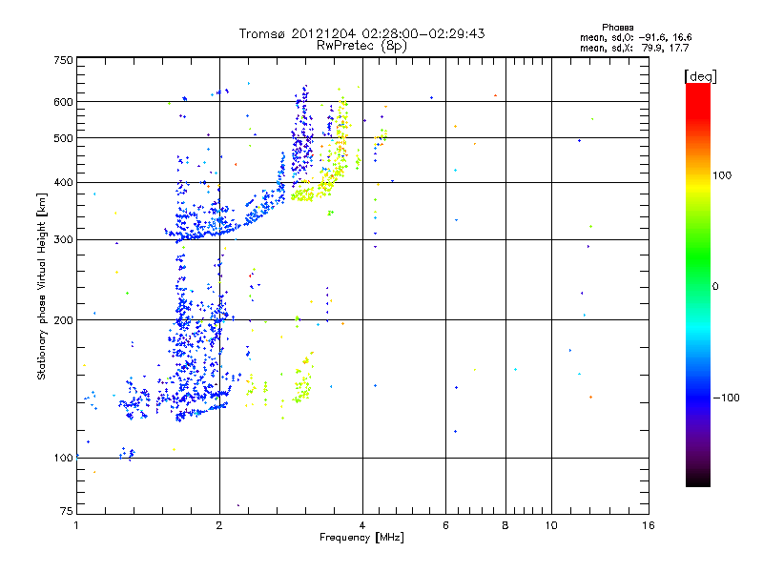This screenshot has width=763, height=572.
Task: Click the y-axis '750' tick label
Action: [x=63, y=60]
